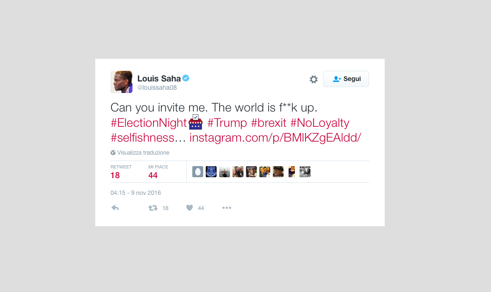Click the #ElectionNight hashtag
This screenshot has width=491, height=292.
coord(148,123)
